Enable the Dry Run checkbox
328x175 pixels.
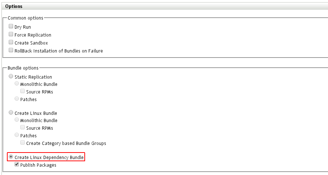[x=11, y=26]
